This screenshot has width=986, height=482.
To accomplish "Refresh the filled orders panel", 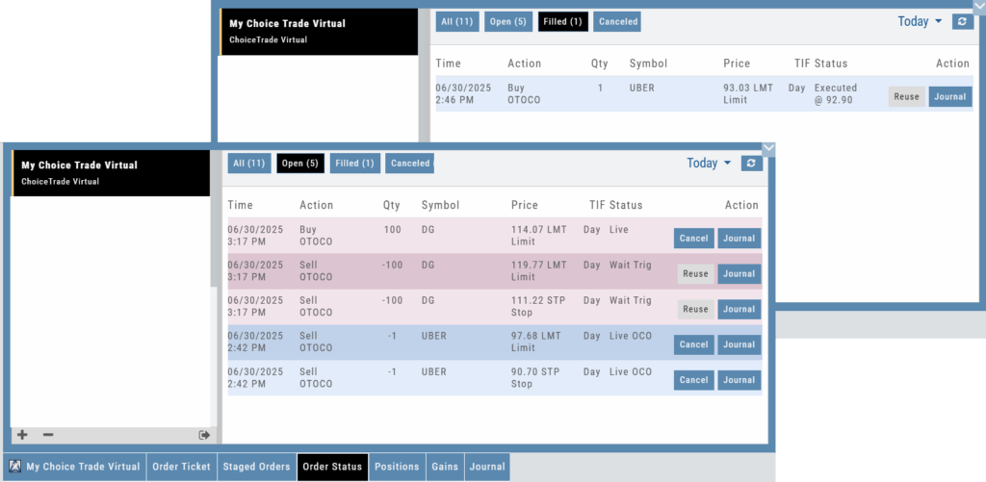I will coord(961,21).
